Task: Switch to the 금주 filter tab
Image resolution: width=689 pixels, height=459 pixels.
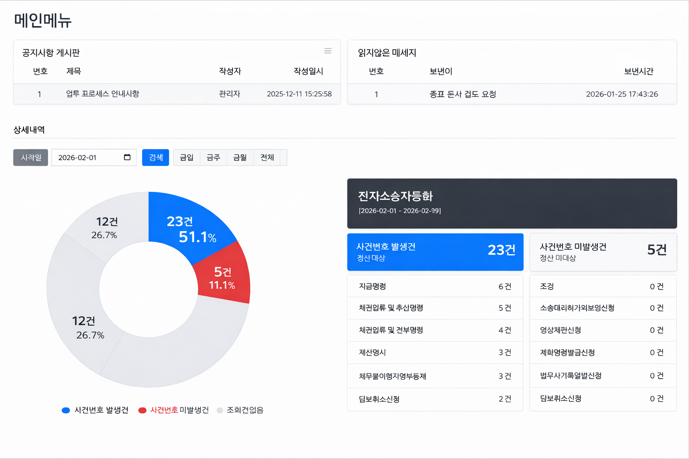Action: click(x=213, y=157)
